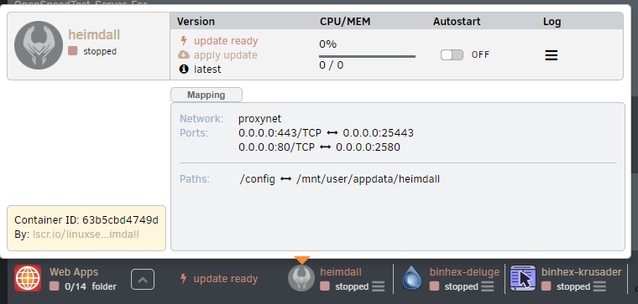Click the heimdall container name in popup
This screenshot has height=304, width=638.
(94, 35)
